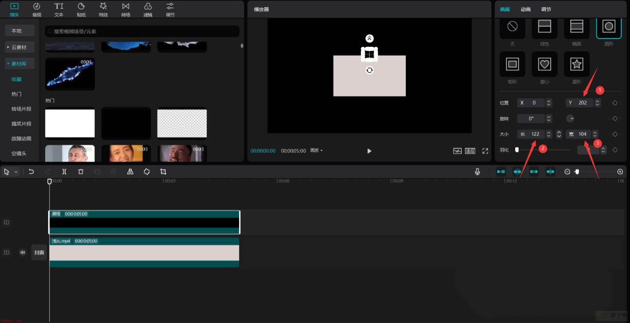The width and height of the screenshot is (630, 323).
Task: Switch to the 动画 tab
Action: tap(526, 9)
